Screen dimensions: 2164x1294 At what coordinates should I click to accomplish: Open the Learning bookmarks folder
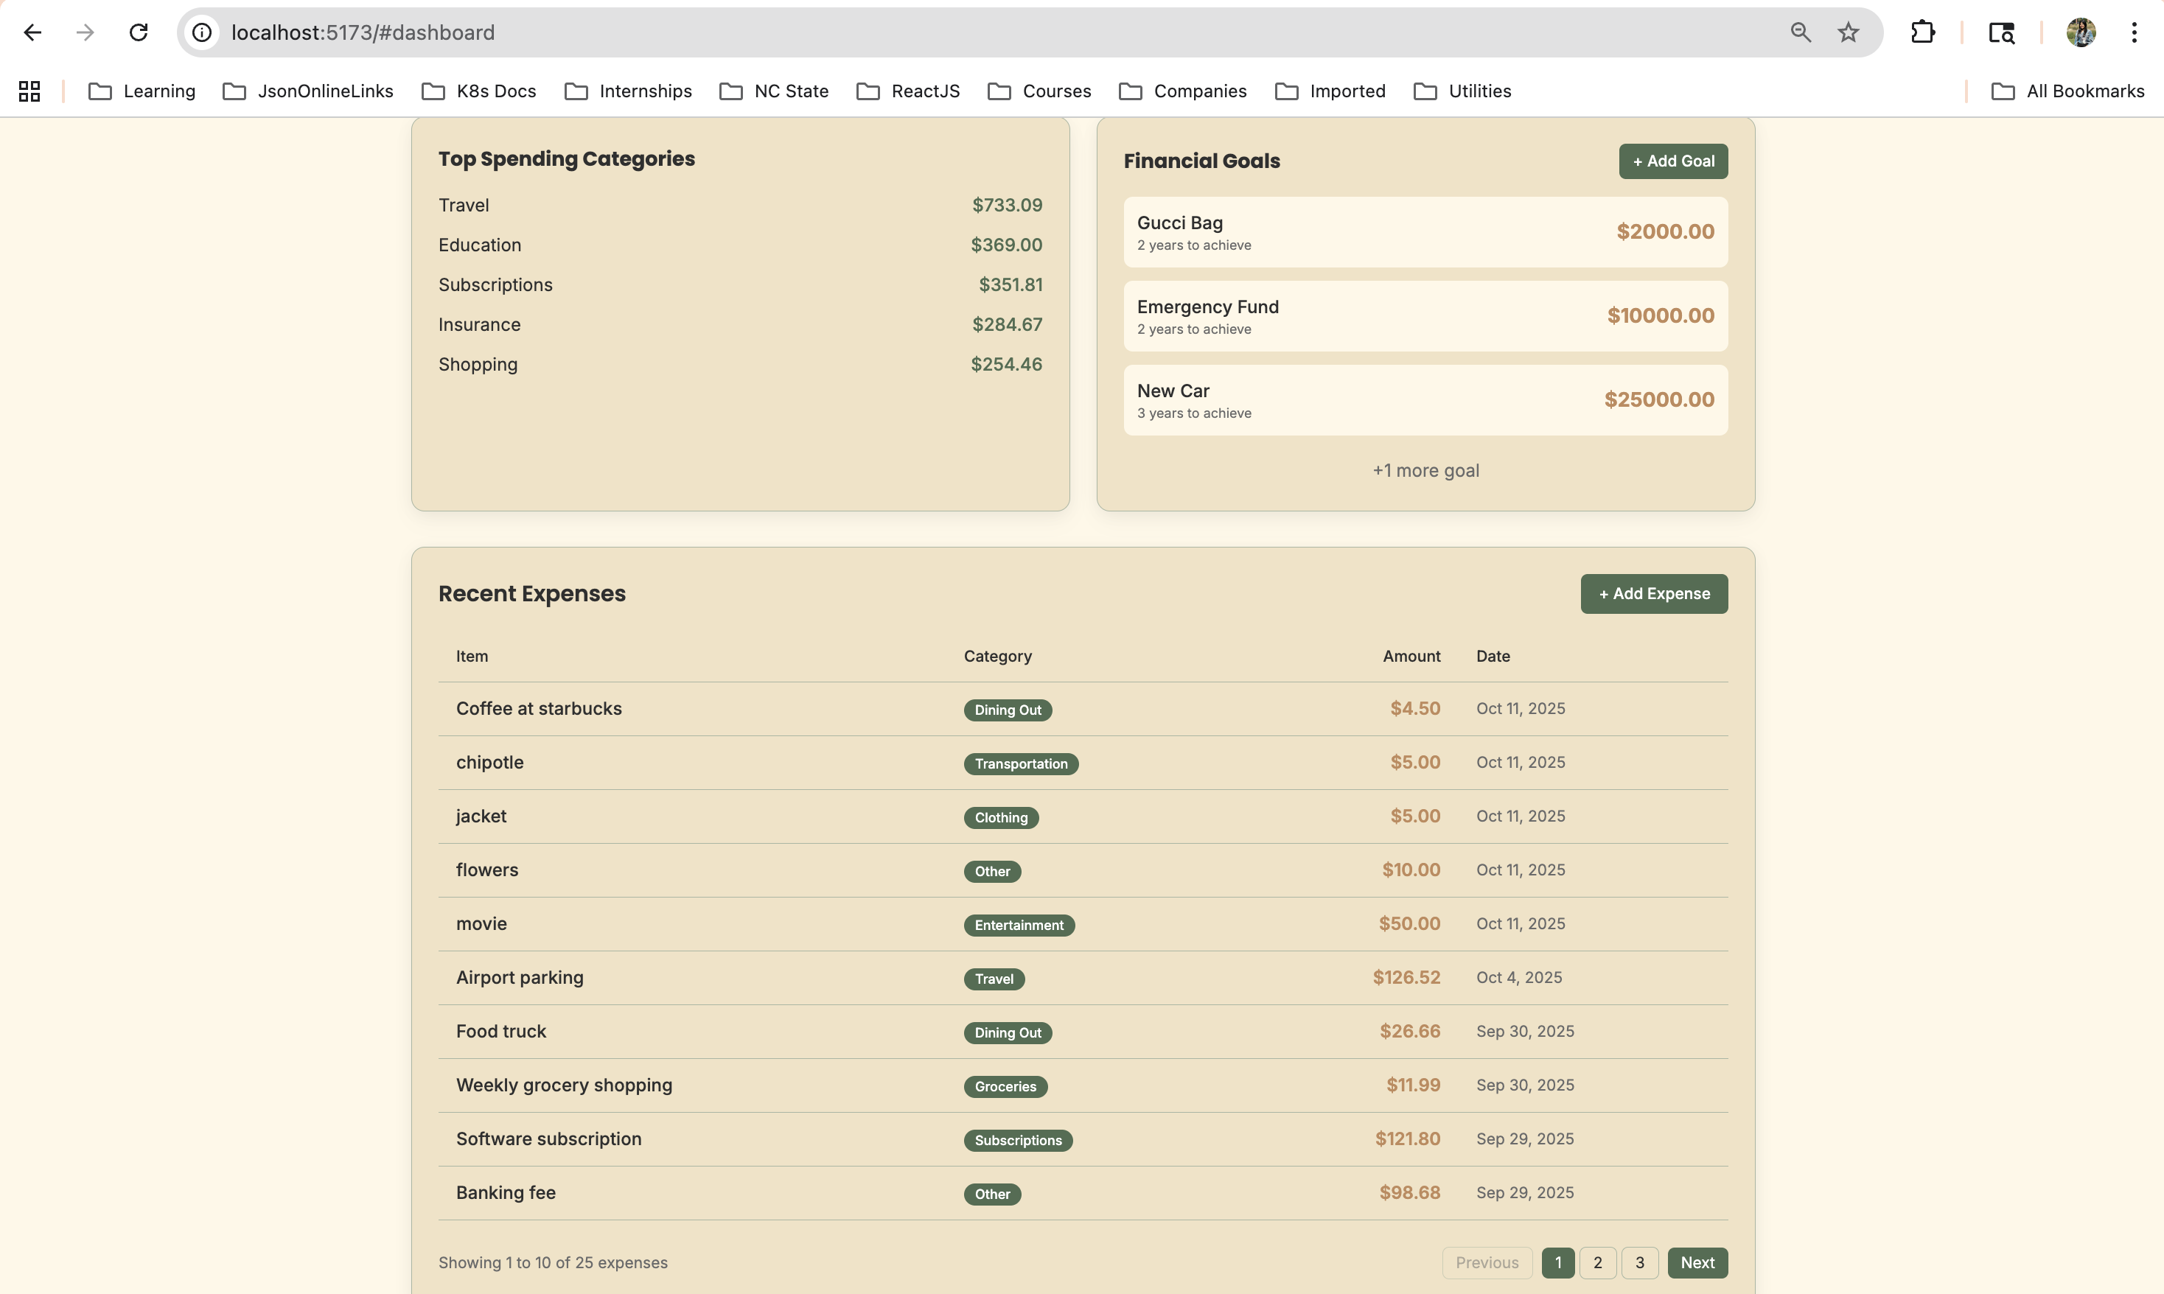[x=142, y=91]
